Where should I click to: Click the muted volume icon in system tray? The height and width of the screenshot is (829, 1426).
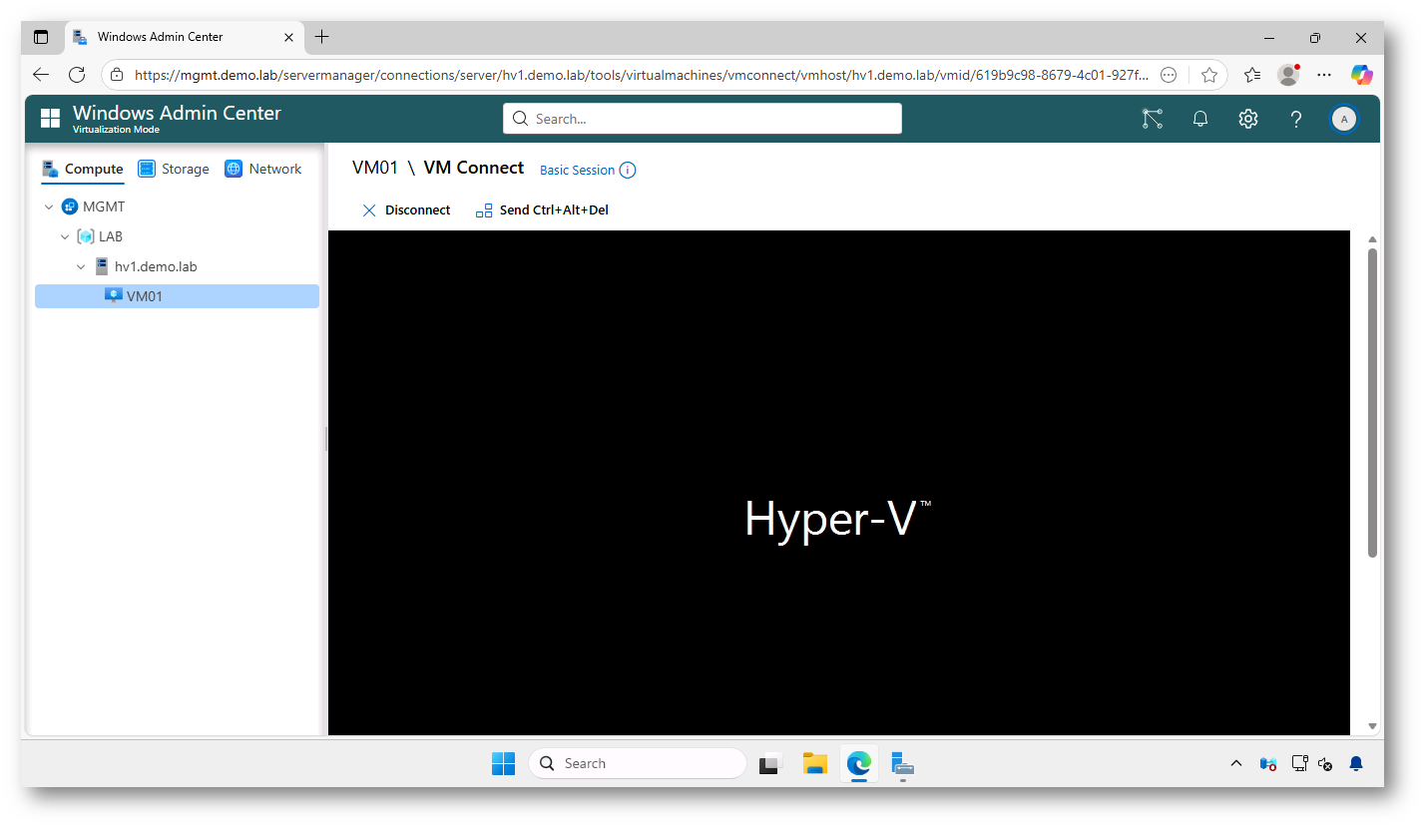coord(1325,763)
